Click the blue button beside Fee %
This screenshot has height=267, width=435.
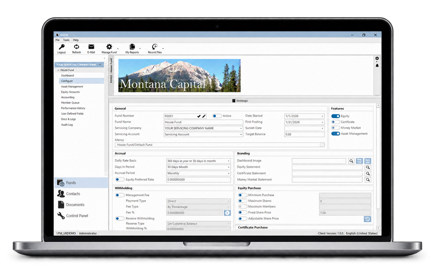(227, 213)
